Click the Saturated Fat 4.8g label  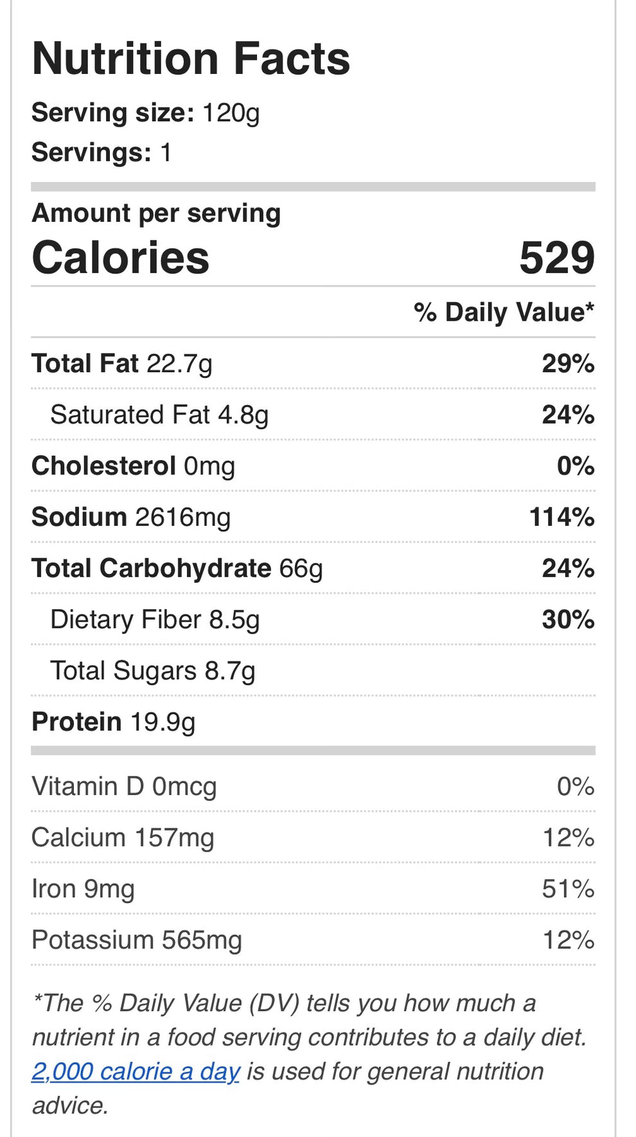coord(159,415)
